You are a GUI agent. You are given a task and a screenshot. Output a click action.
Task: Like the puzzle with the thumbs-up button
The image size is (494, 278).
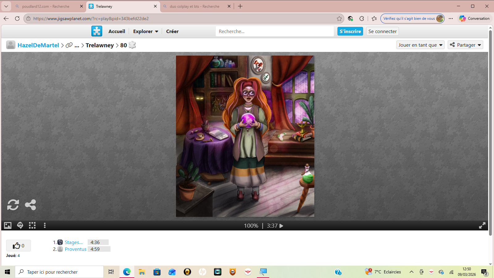[19, 246]
